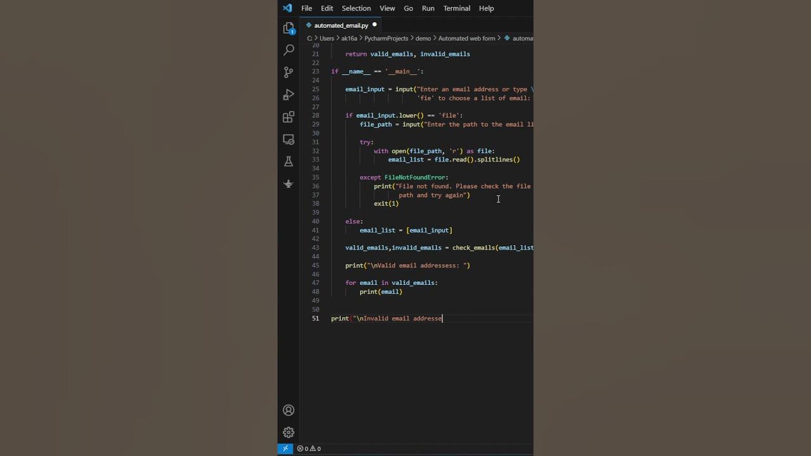Open the Extensions view

point(288,117)
